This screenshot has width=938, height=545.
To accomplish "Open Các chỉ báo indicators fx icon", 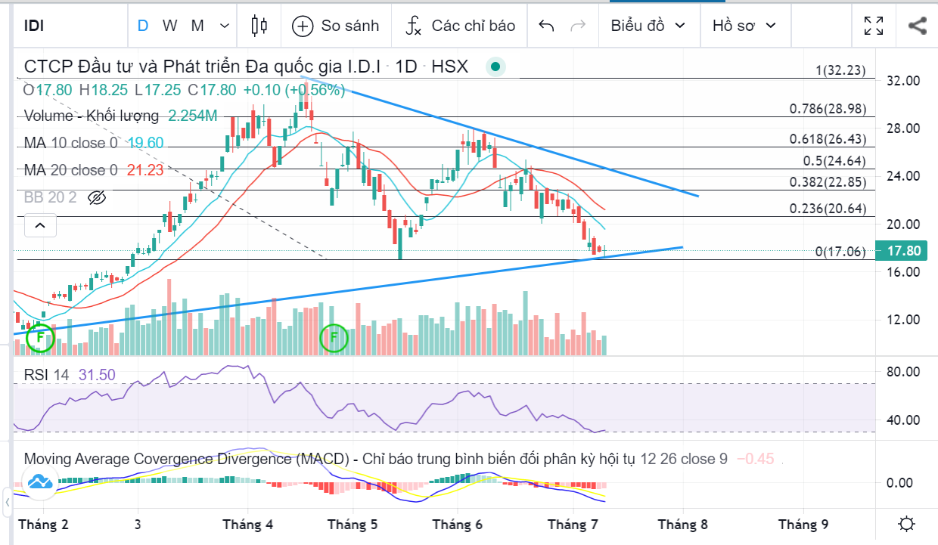I will click(413, 26).
